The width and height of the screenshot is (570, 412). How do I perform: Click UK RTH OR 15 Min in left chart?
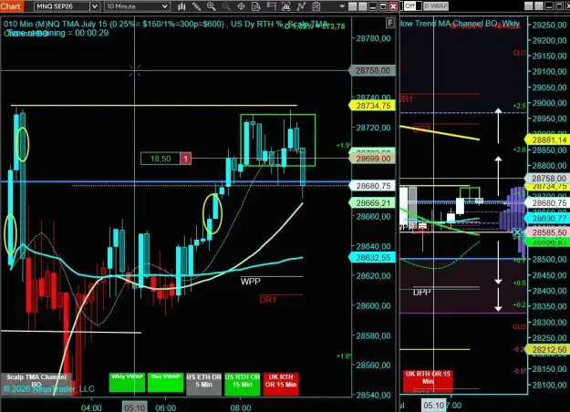[281, 384]
